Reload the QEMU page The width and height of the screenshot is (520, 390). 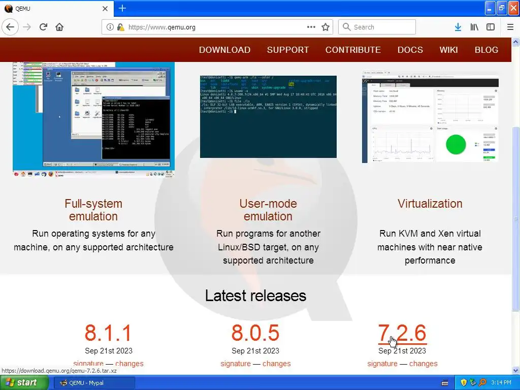(44, 27)
